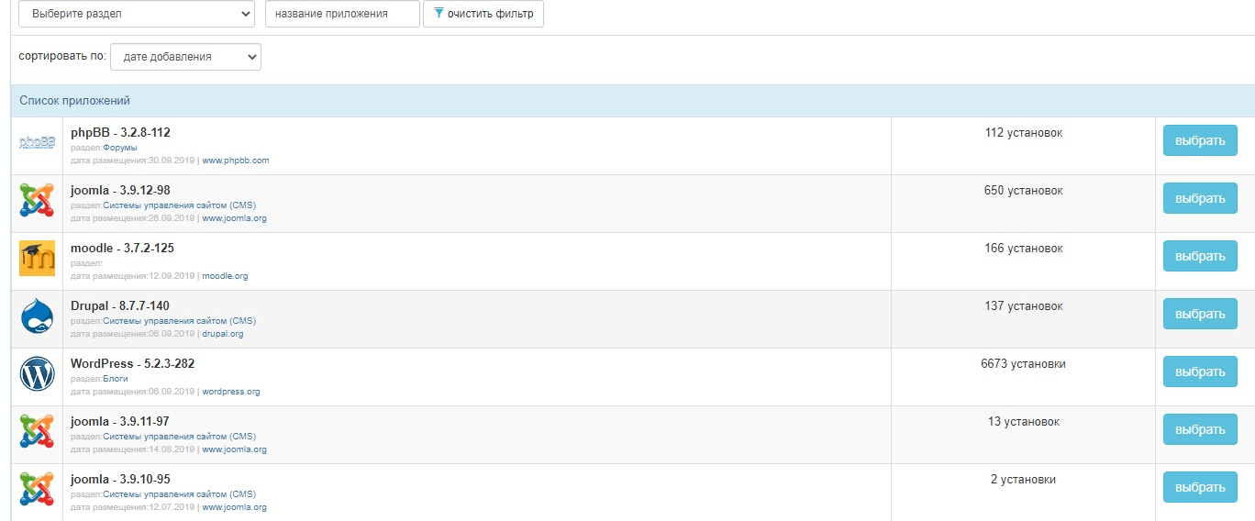Click the 'Список приложений' header
Image resolution: width=1255 pixels, height=521 pixels.
tap(75, 101)
